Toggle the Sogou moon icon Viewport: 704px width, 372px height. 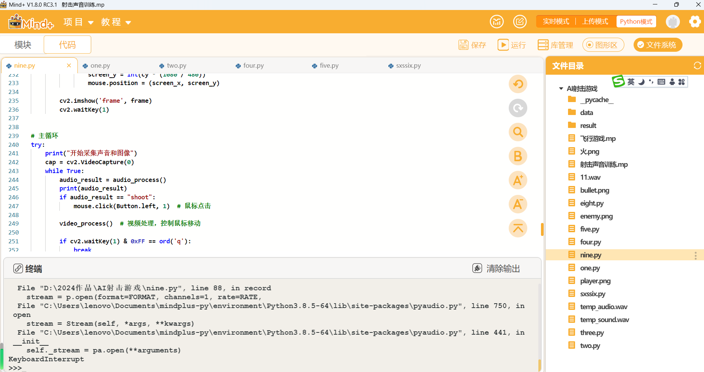(641, 82)
